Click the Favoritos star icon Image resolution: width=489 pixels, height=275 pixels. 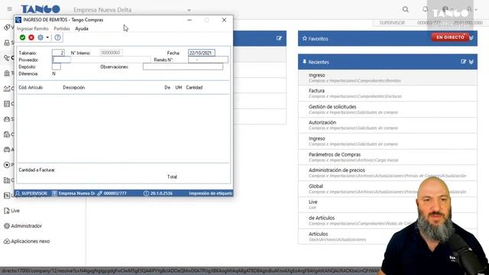305,38
